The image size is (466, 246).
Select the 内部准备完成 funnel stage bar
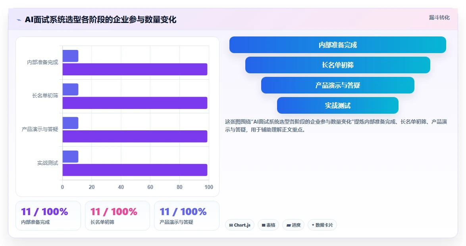(x=338, y=45)
